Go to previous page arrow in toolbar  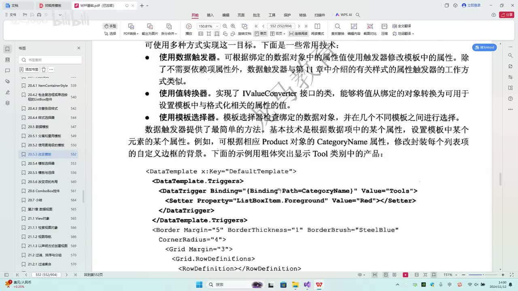pos(263,26)
